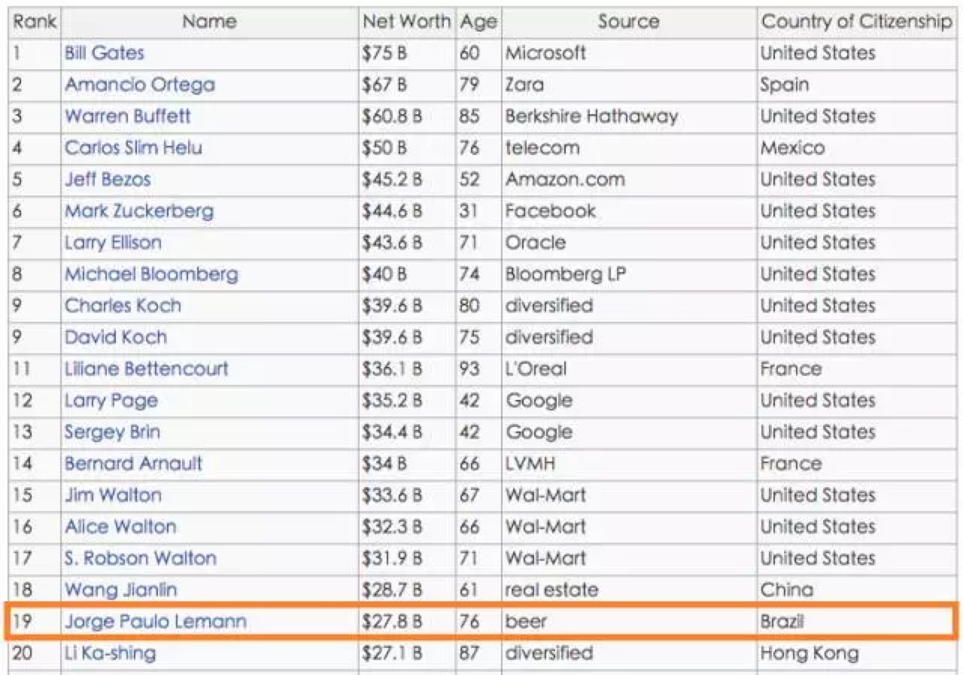Click the Bernard Arnault link
Image resolution: width=963 pixels, height=675 pixels.
tap(133, 464)
